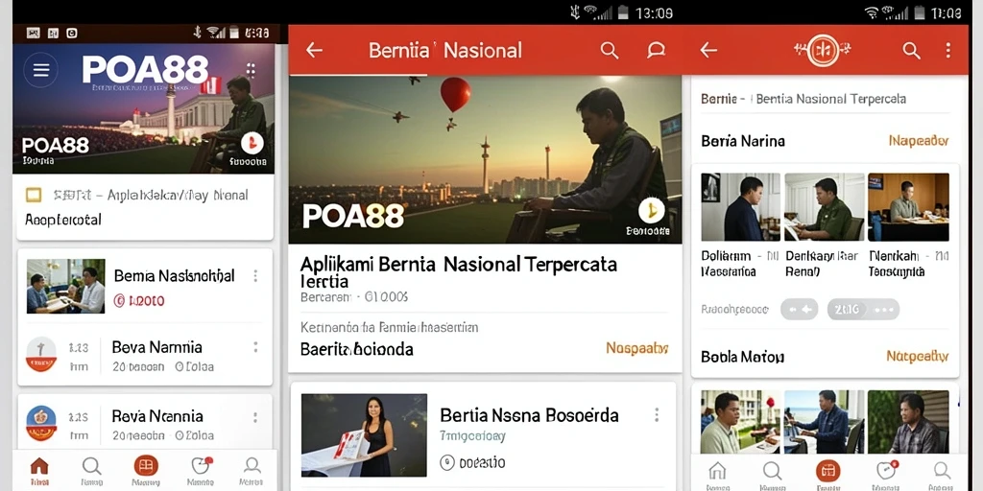983x491 pixels.
Task: Open the Bemia Nasisnokhal card thumbnail
Action: 66,286
